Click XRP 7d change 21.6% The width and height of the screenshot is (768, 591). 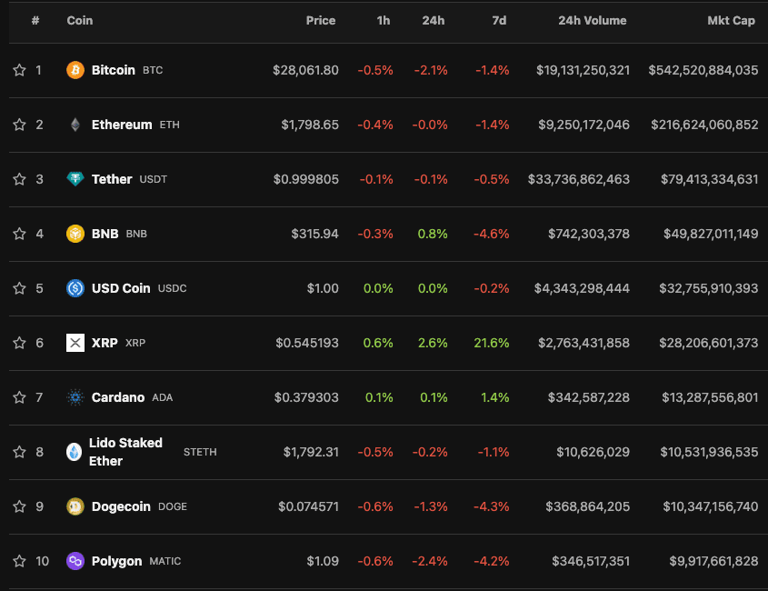tap(492, 343)
